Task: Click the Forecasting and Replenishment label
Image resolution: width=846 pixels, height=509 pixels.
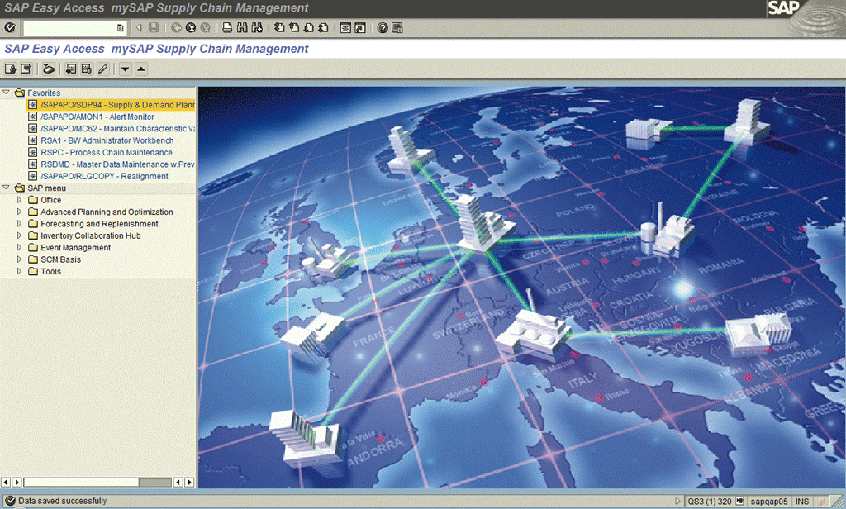Action: 99,223
